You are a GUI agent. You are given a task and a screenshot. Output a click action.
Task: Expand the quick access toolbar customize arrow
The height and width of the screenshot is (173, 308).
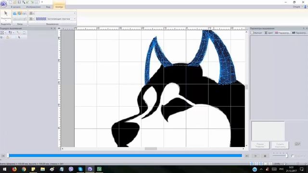[x=42, y=2]
